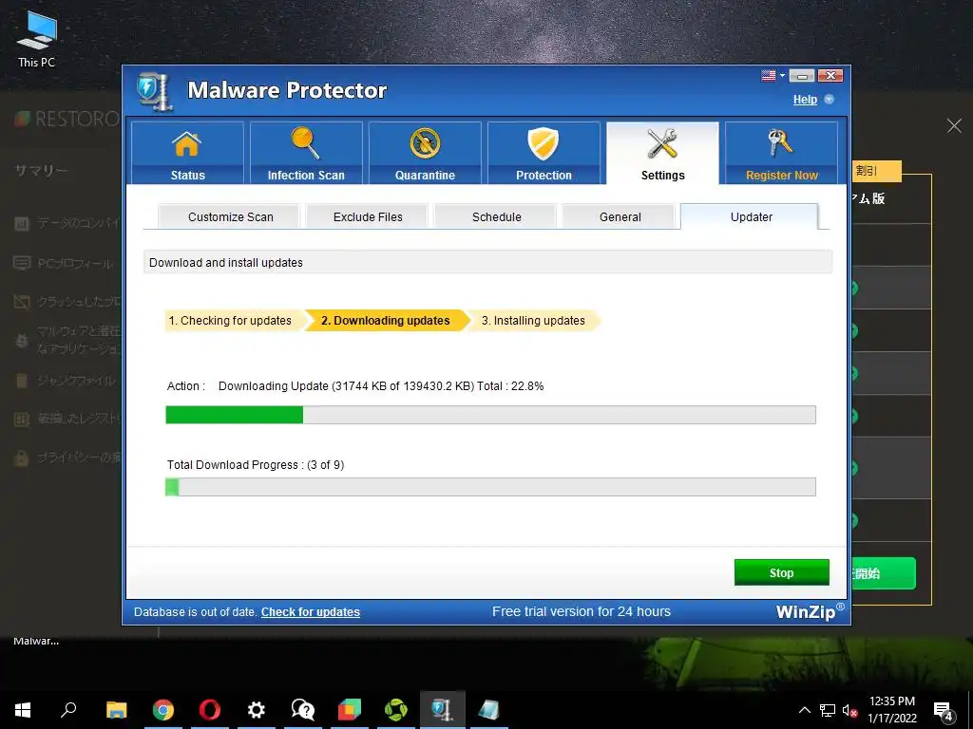
Task: Click Malware Protector taskbar icon
Action: 443,710
